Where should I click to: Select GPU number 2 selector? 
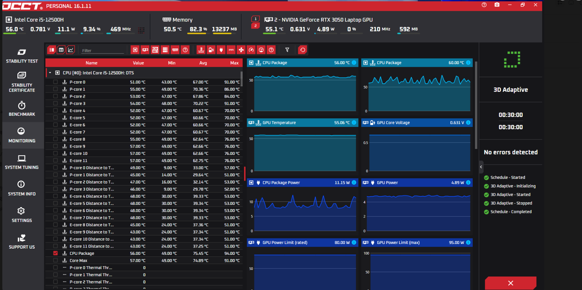coord(255,26)
